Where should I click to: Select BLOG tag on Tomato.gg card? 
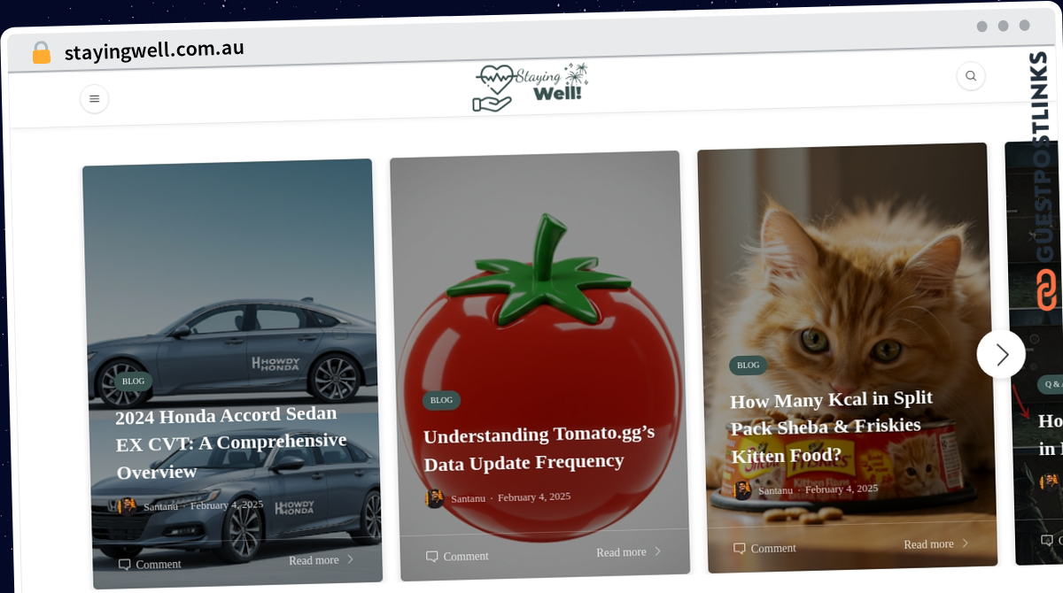point(441,400)
